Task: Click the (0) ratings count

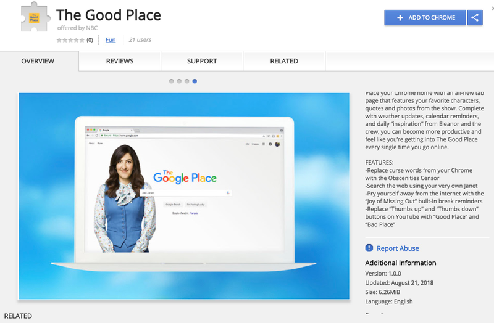Action: coord(90,40)
